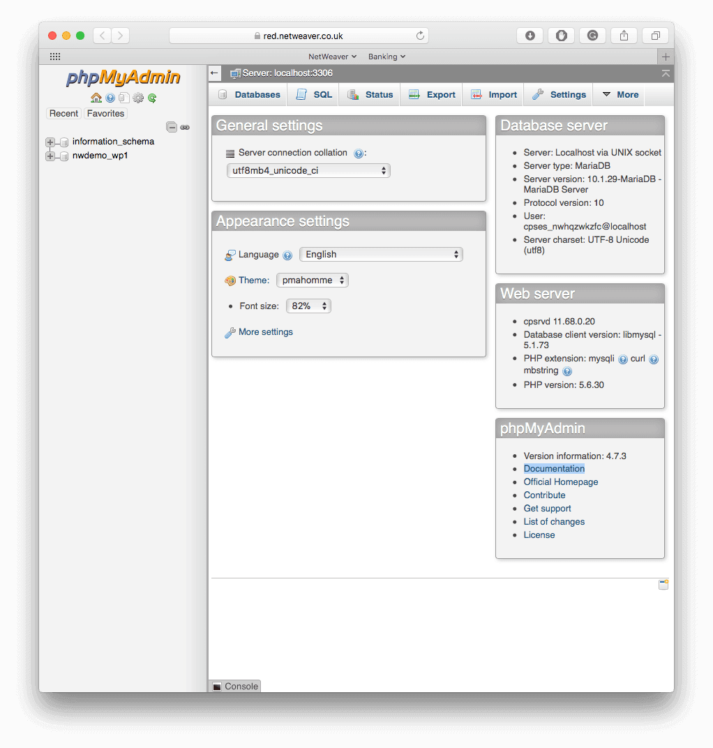Open Documentation link
Screen dimensions: 713x748
click(554, 469)
